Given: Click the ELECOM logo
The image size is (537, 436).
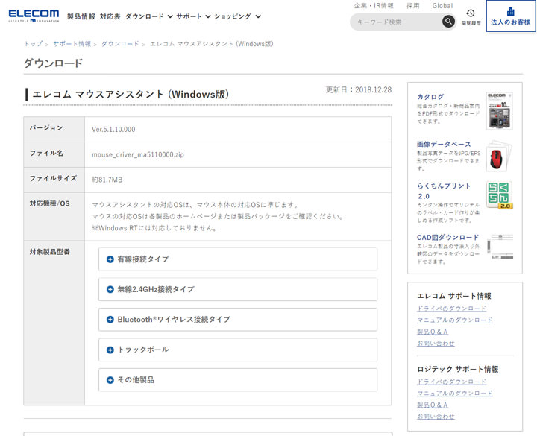Looking at the screenshot, I should point(34,16).
